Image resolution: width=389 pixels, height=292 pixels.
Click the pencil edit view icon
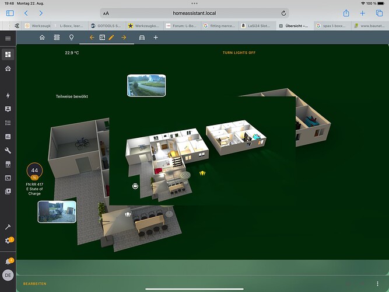[x=111, y=37]
